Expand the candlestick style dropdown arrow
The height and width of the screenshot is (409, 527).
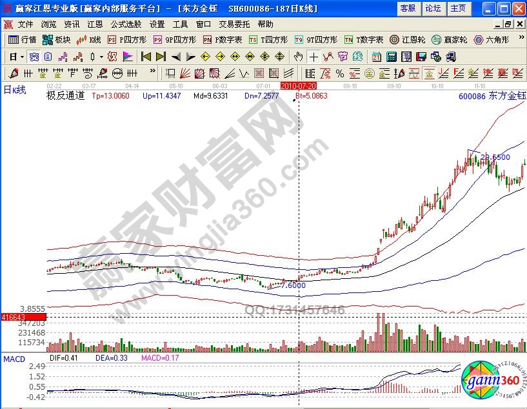(102, 56)
